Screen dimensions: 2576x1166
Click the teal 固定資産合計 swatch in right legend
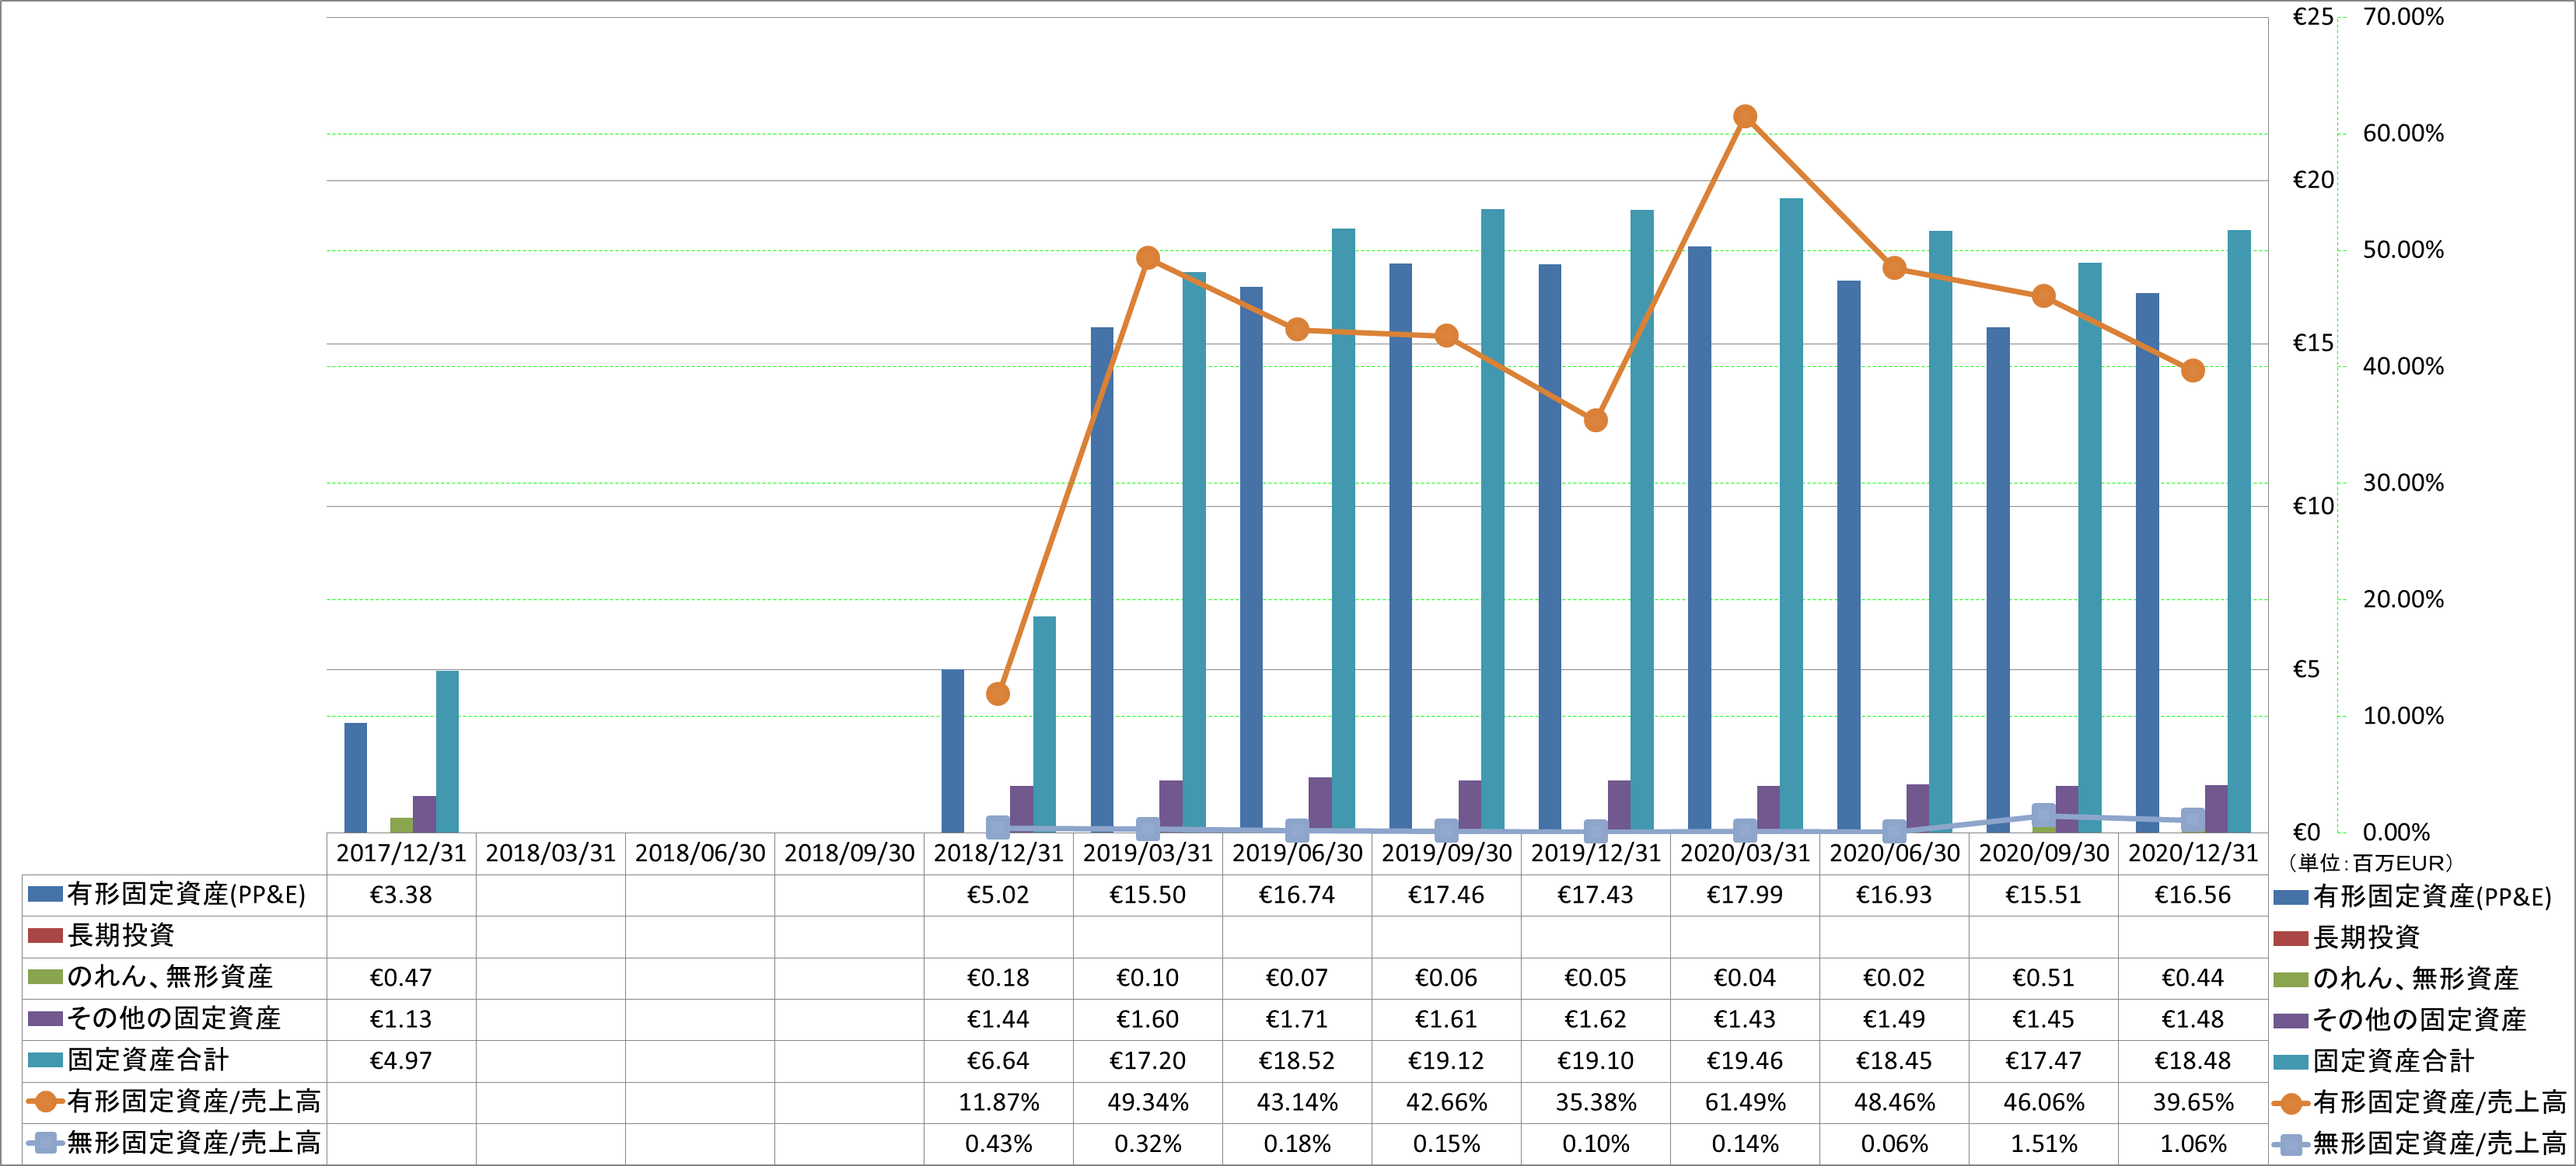pyautogui.click(x=2291, y=1062)
